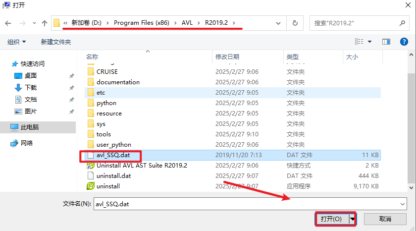Open 桌面 in the sidebar
Image resolution: width=416 pixels, height=231 pixels.
tap(25, 76)
